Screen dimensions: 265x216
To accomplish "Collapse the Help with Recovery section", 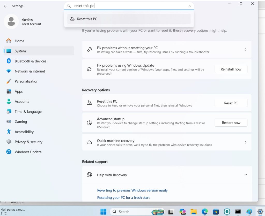I will click(x=246, y=174).
